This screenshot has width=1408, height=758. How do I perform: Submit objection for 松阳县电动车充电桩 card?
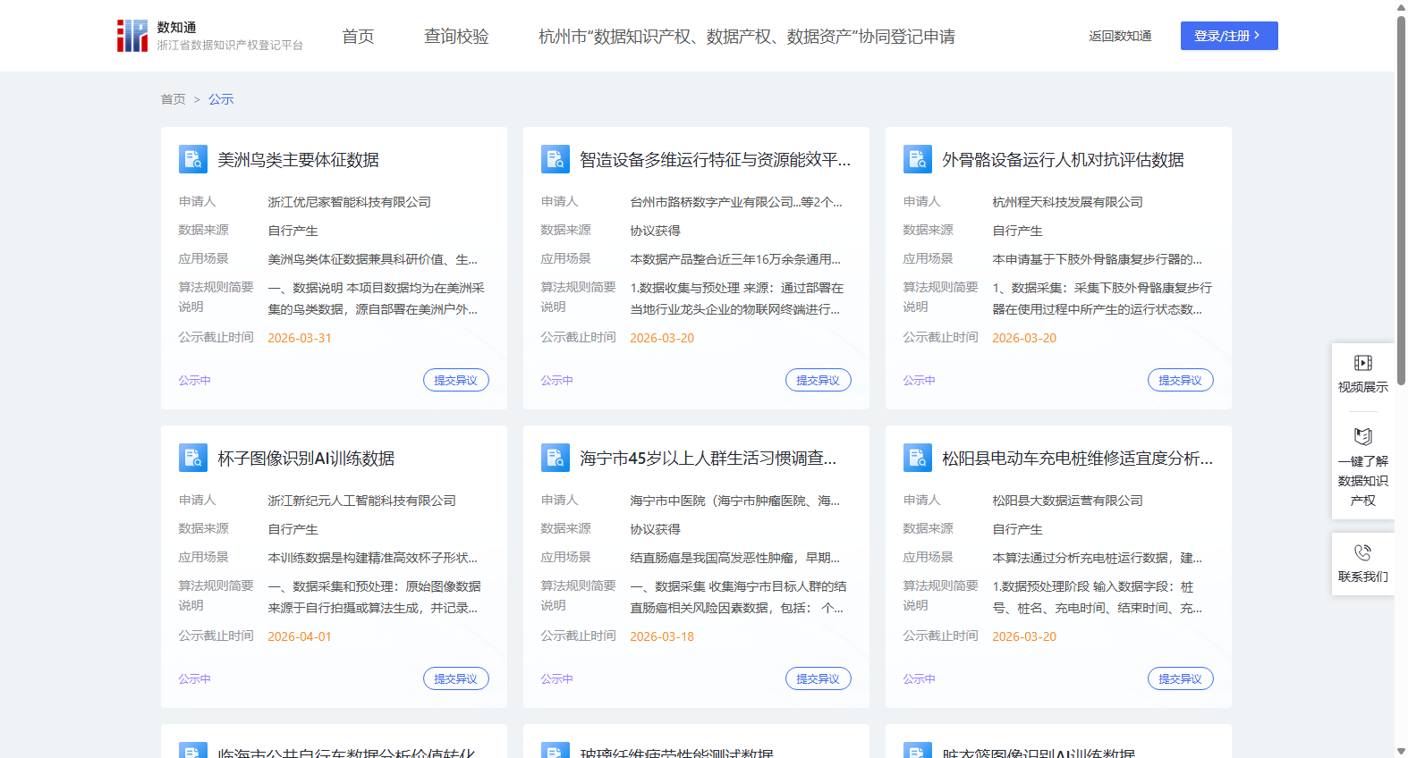(x=1181, y=678)
